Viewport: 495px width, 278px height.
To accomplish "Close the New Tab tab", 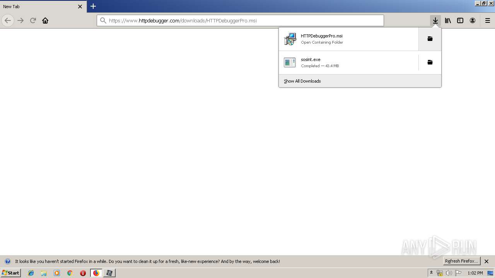I will click(x=80, y=7).
